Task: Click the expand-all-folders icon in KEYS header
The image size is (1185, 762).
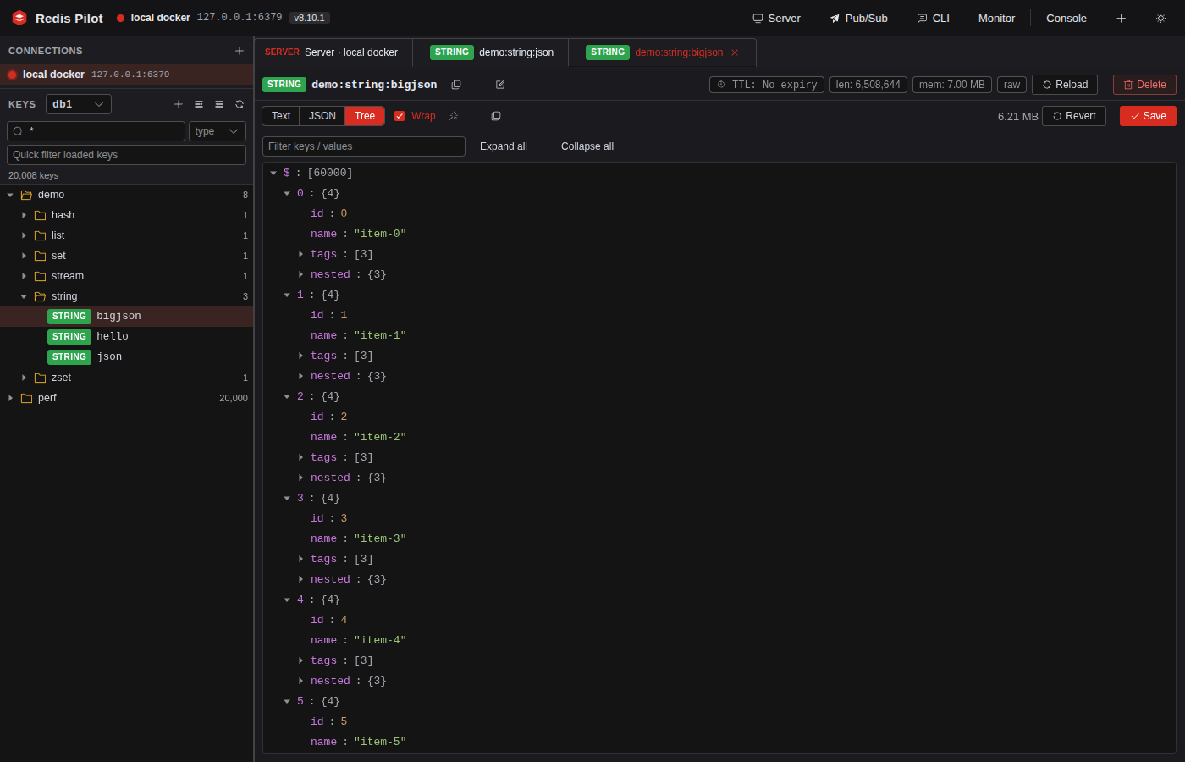Action: [199, 104]
